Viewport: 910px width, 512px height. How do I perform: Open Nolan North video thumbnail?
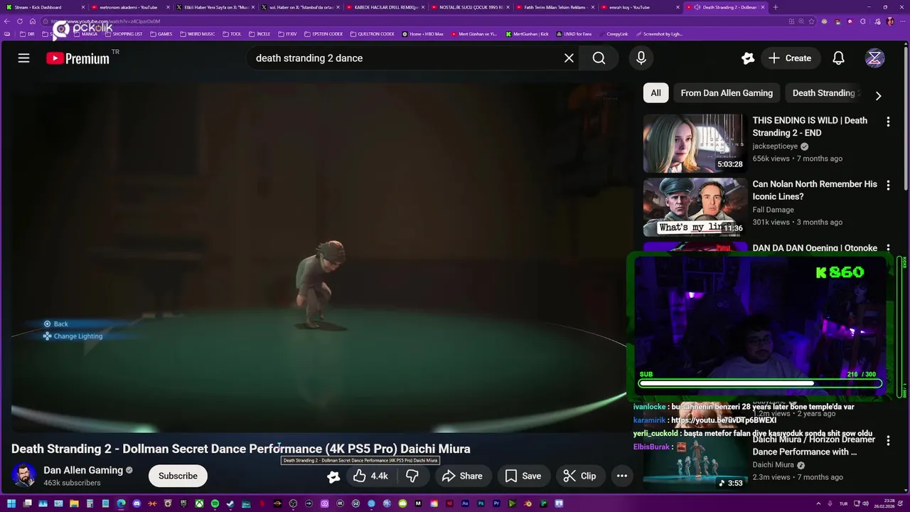(695, 208)
